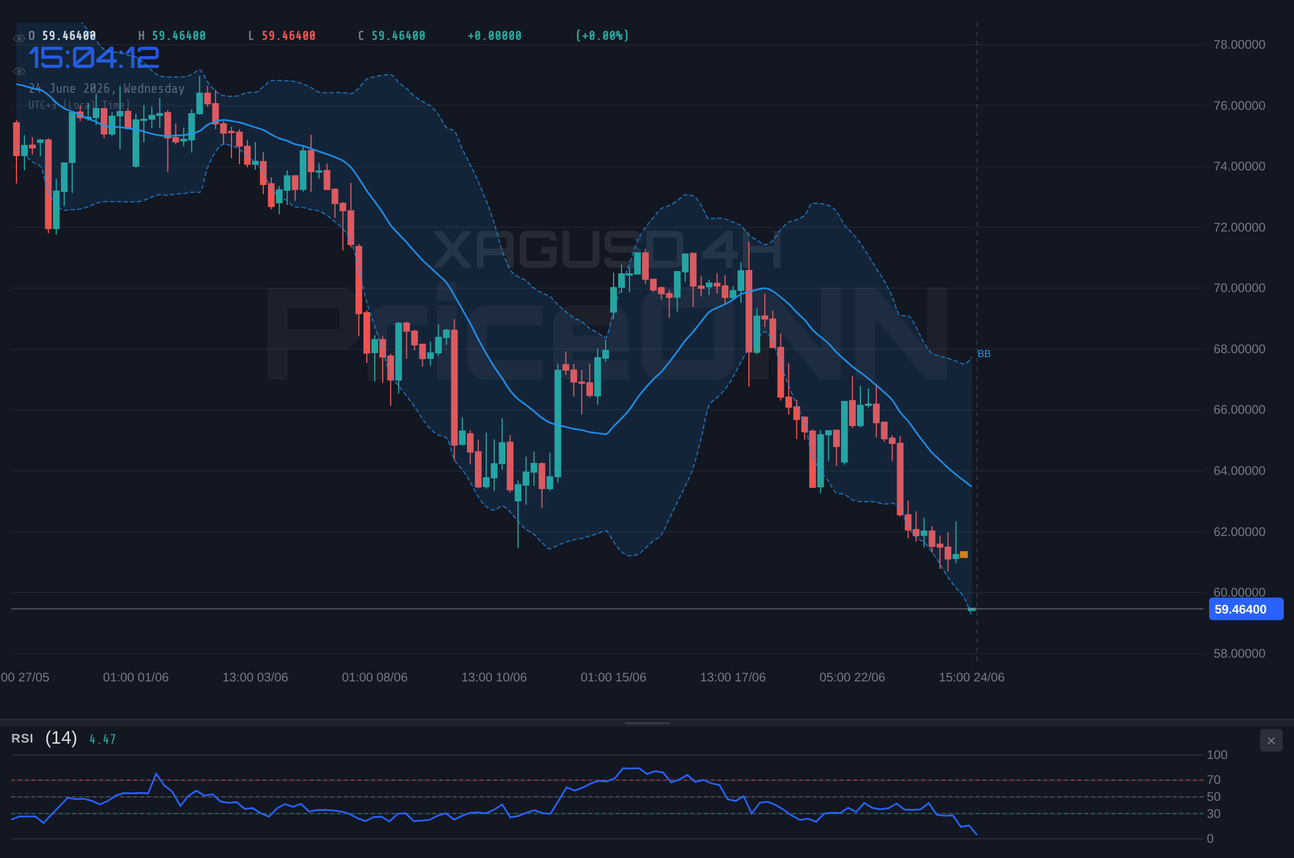The image size is (1294, 858).
Task: Click the Low value L 59.46400
Action: click(282, 36)
